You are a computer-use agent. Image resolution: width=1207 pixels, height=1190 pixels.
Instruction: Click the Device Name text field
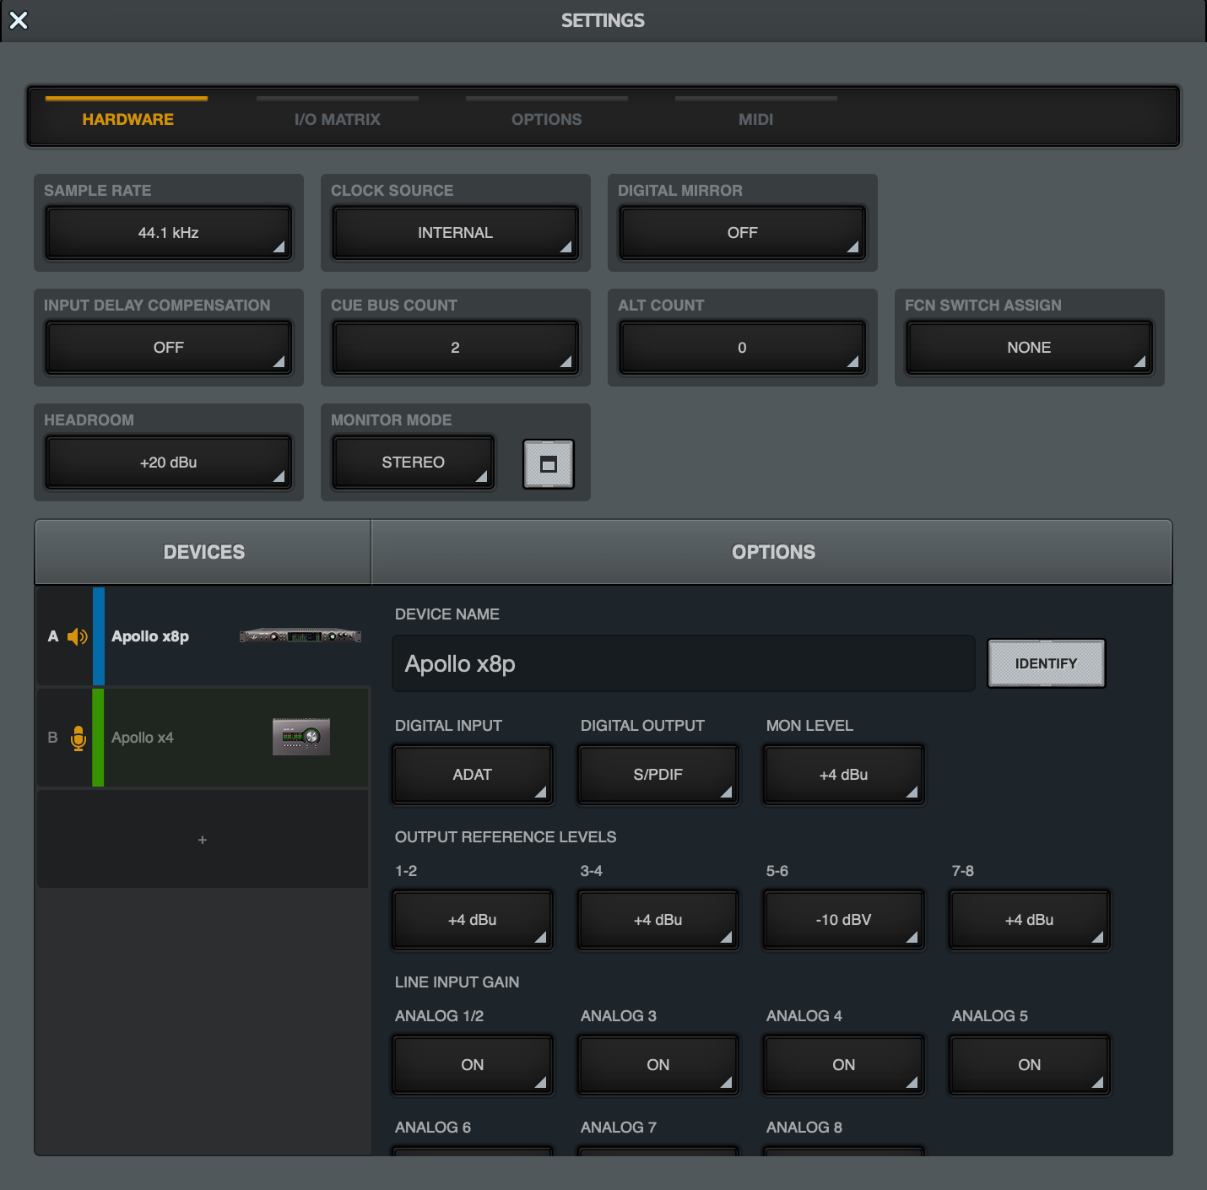[x=683, y=664]
